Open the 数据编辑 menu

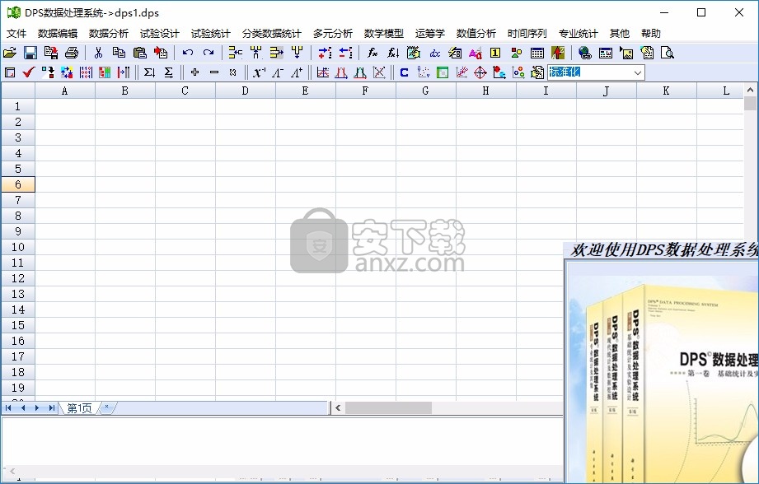click(x=58, y=34)
